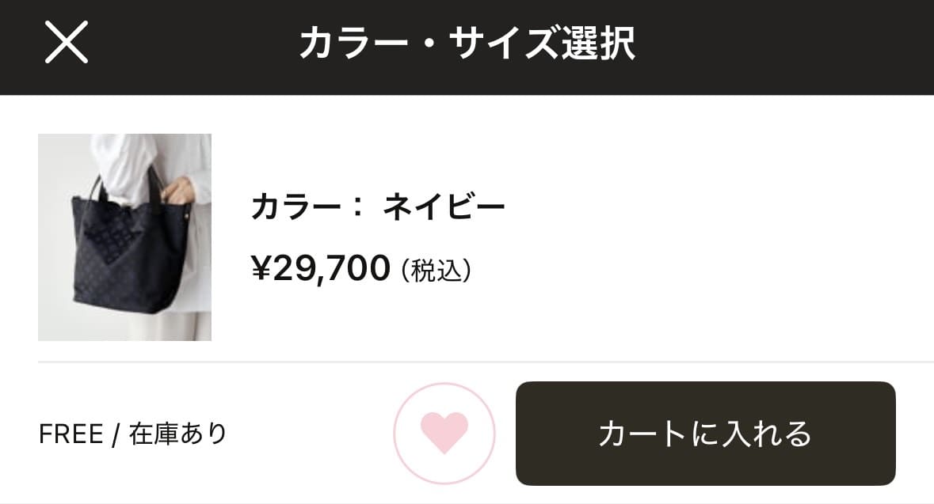The image size is (934, 504).
Task: Close the カラー・サイズ選択 dialog with X
Action: coord(67,44)
